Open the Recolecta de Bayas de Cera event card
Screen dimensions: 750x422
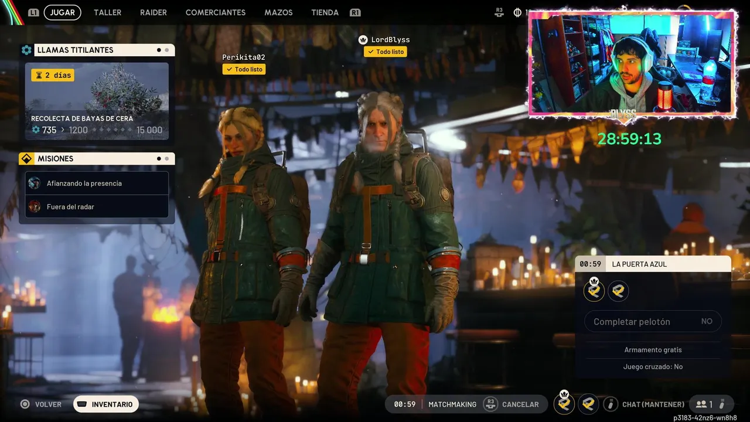tap(97, 101)
